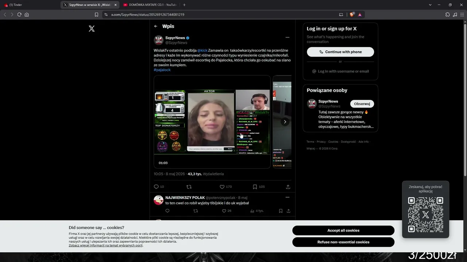Open the Brave Shields lion icon
Screen dimensions: 467x262
352,15
